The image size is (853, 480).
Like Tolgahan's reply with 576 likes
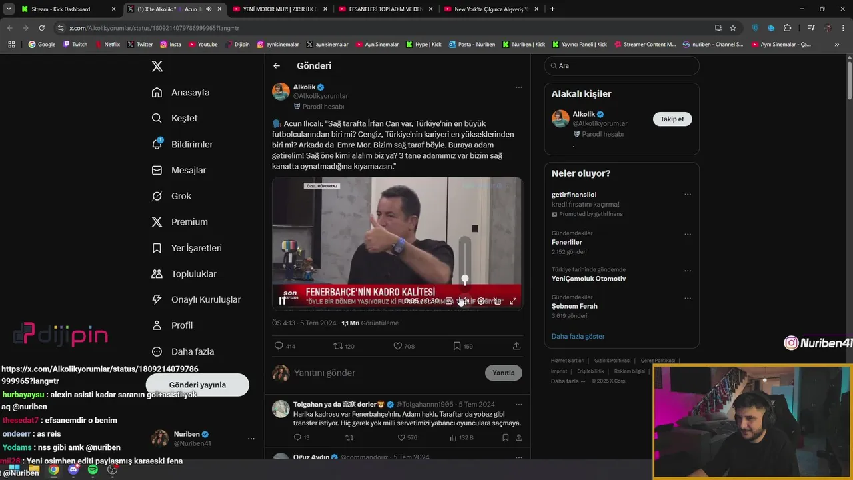click(407, 437)
